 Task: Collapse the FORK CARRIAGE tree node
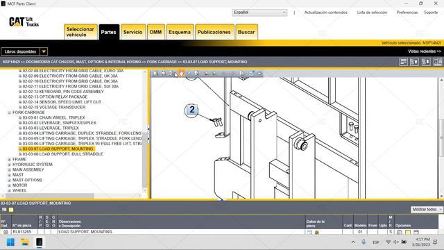(9, 112)
